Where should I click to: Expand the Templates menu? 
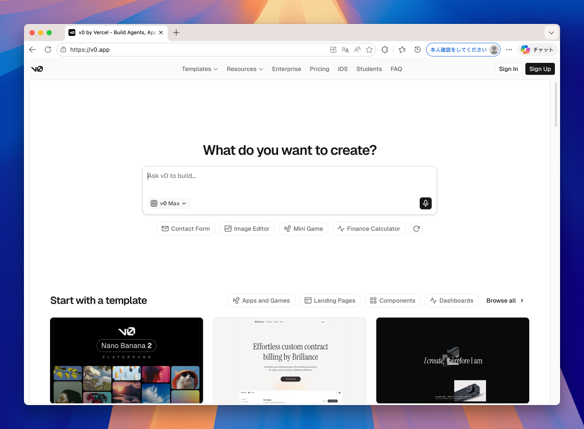pyautogui.click(x=200, y=69)
